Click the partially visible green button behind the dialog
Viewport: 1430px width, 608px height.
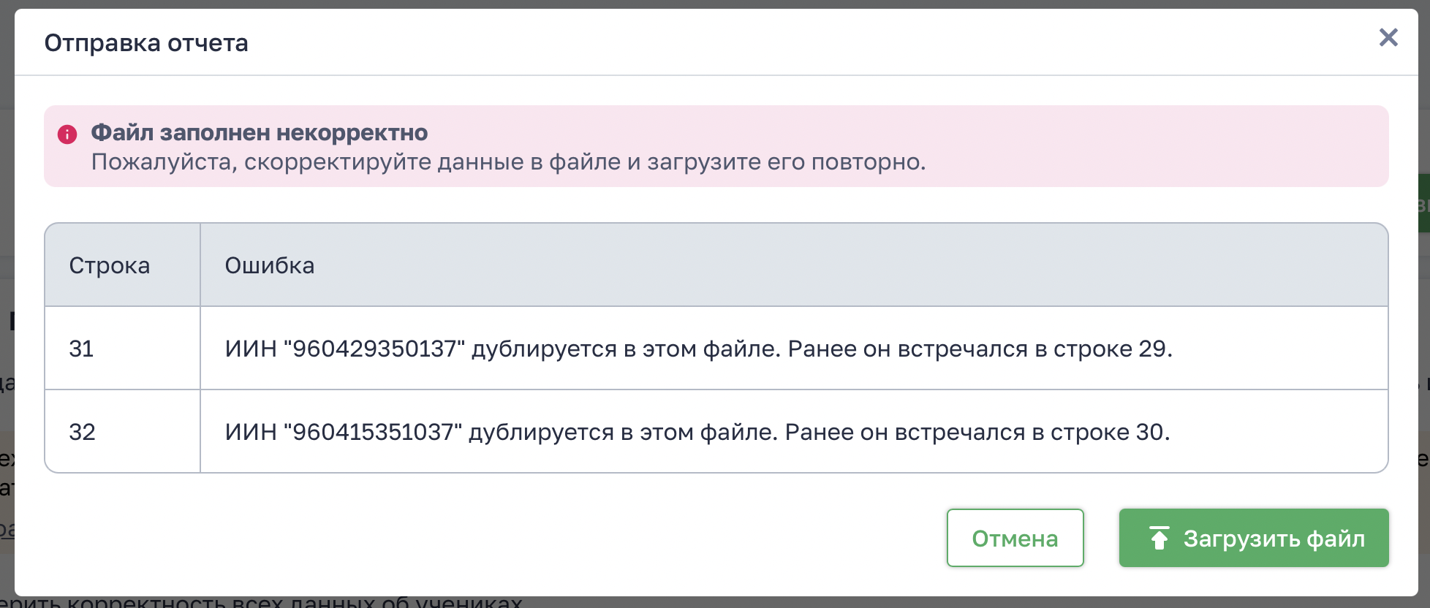[x=1423, y=205]
